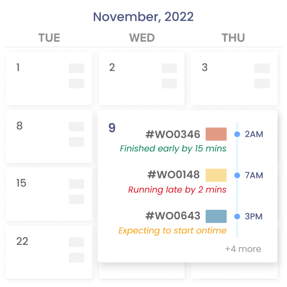Viewport: 287px width, 287px height.
Task: Open the day 15 calendar cell
Action: tap(49, 193)
